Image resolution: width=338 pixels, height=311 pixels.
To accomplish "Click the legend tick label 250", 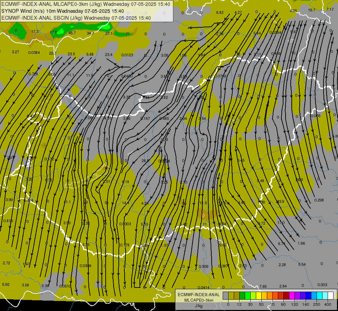I will pos(317,304).
